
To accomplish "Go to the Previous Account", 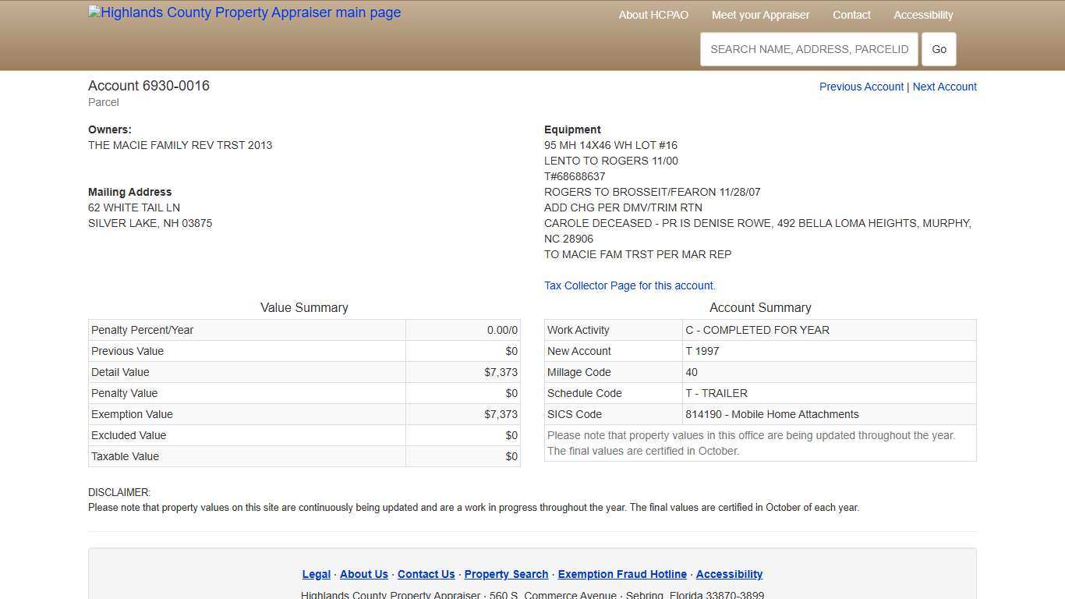I will (861, 87).
